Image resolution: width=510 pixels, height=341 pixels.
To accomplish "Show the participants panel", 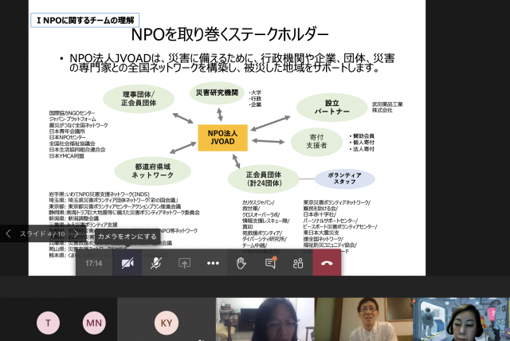I will (x=298, y=263).
